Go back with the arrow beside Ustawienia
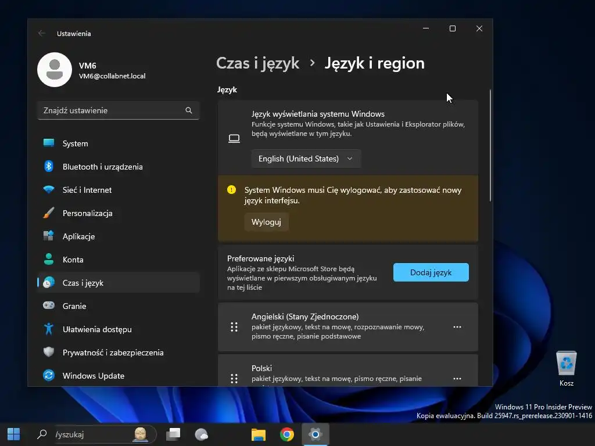This screenshot has width=595, height=446. pos(42,33)
